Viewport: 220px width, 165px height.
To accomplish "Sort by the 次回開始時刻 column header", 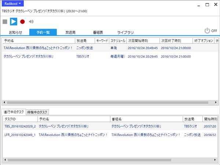I will 143,41.
